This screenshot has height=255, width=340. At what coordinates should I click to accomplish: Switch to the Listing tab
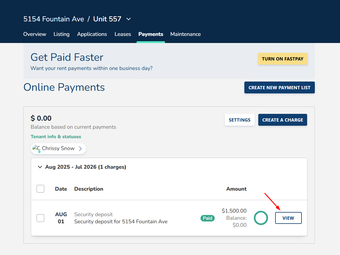[x=62, y=34]
